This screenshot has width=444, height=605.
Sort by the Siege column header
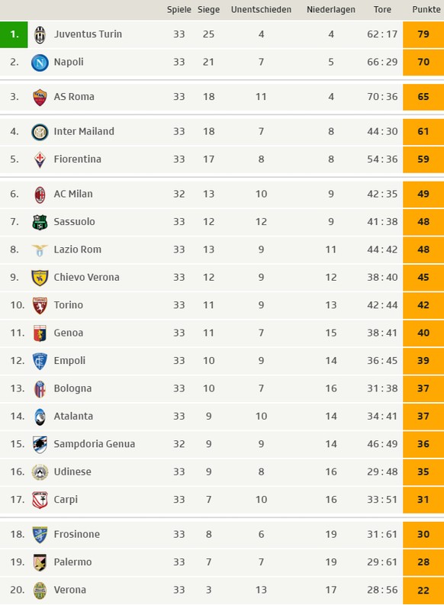(209, 10)
